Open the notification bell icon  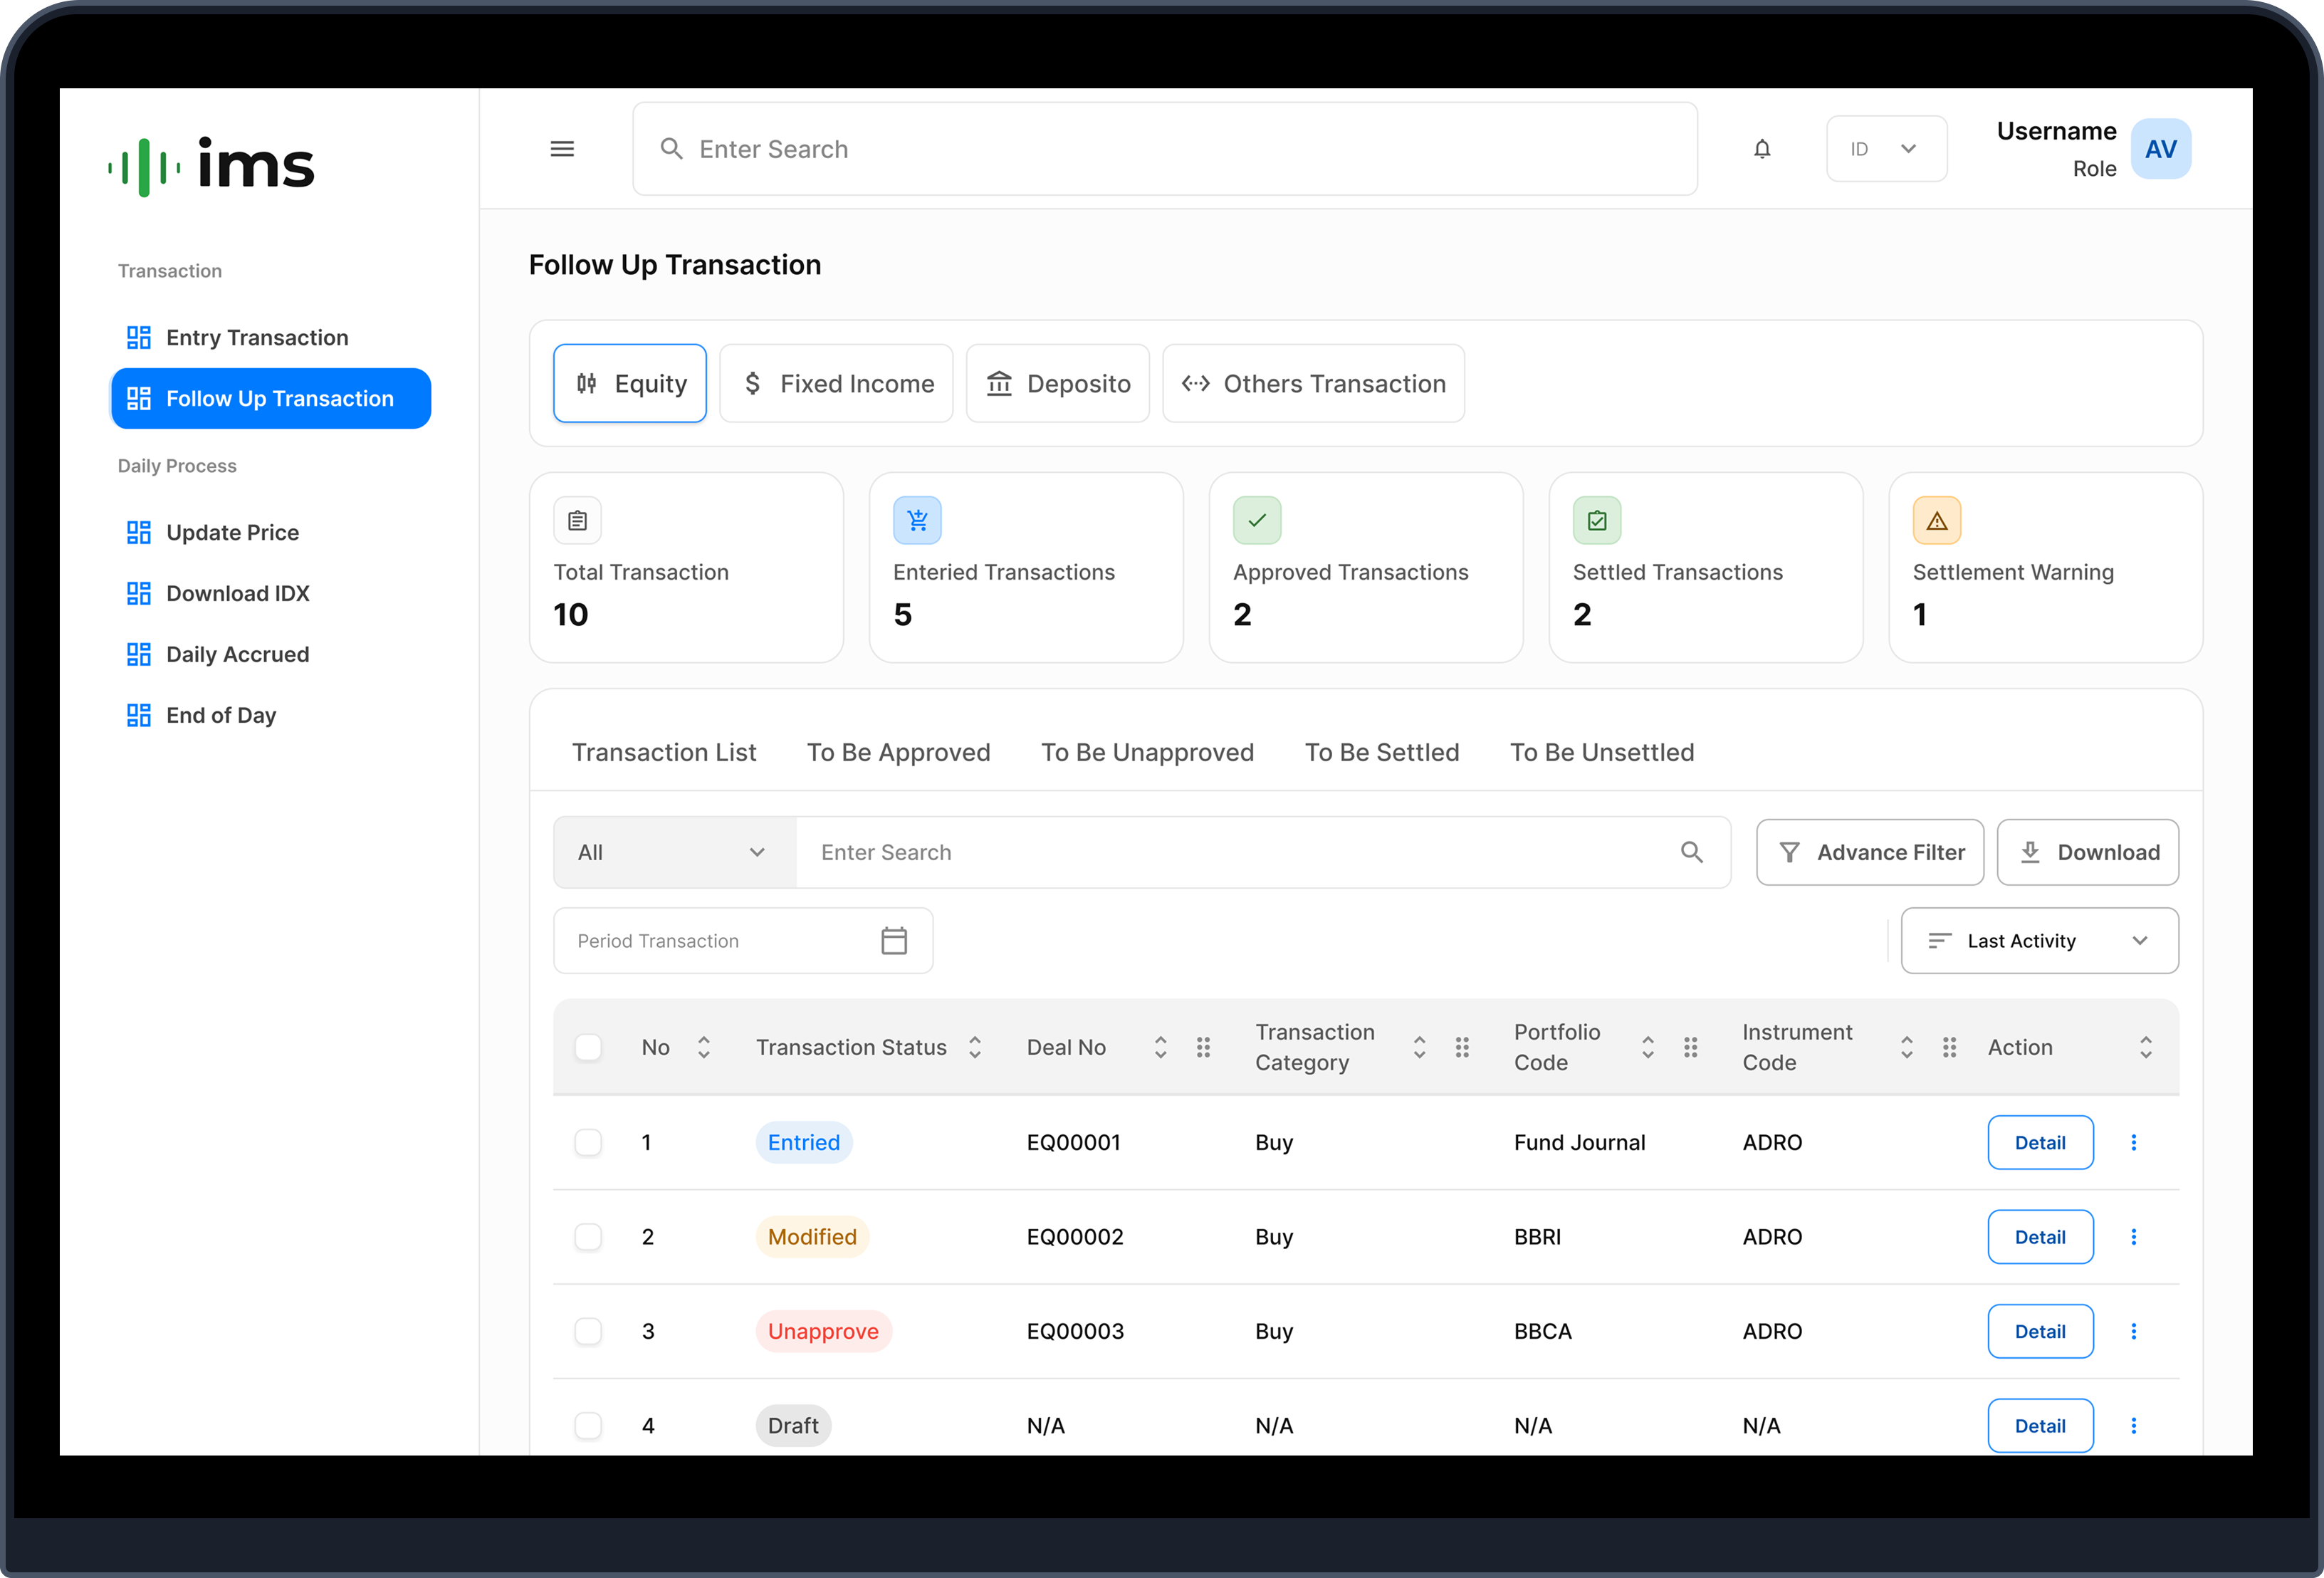pyautogui.click(x=1763, y=148)
